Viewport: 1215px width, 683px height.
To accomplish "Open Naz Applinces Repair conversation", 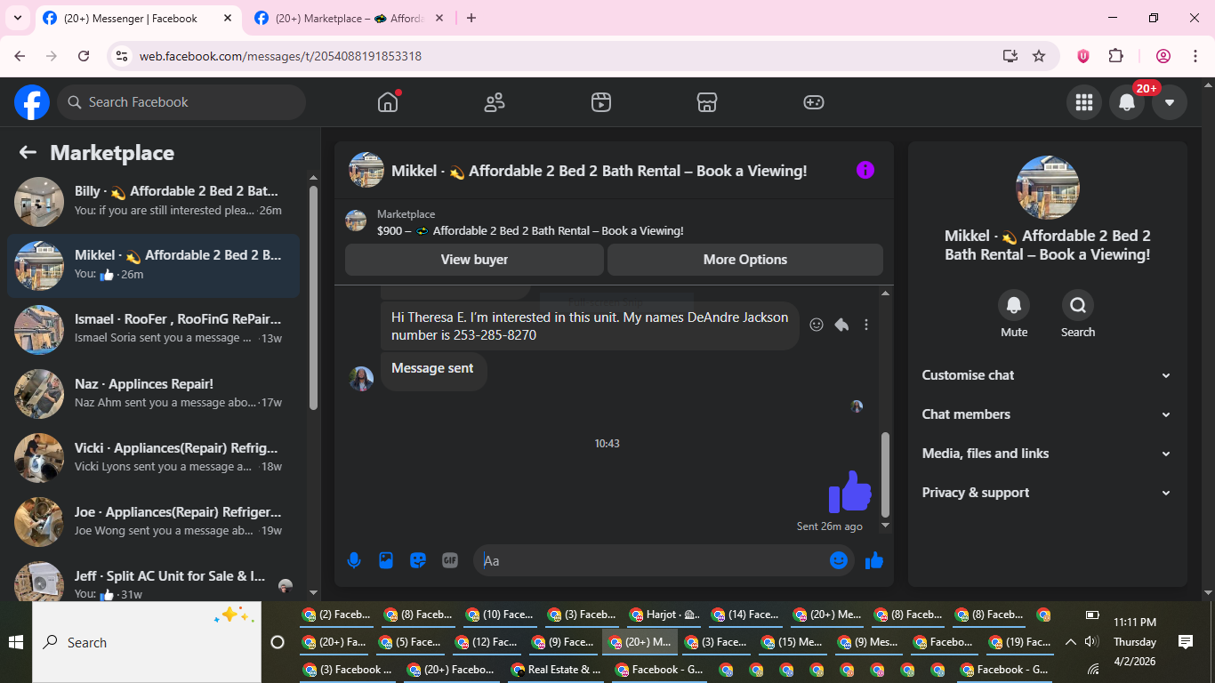I will (153, 393).
